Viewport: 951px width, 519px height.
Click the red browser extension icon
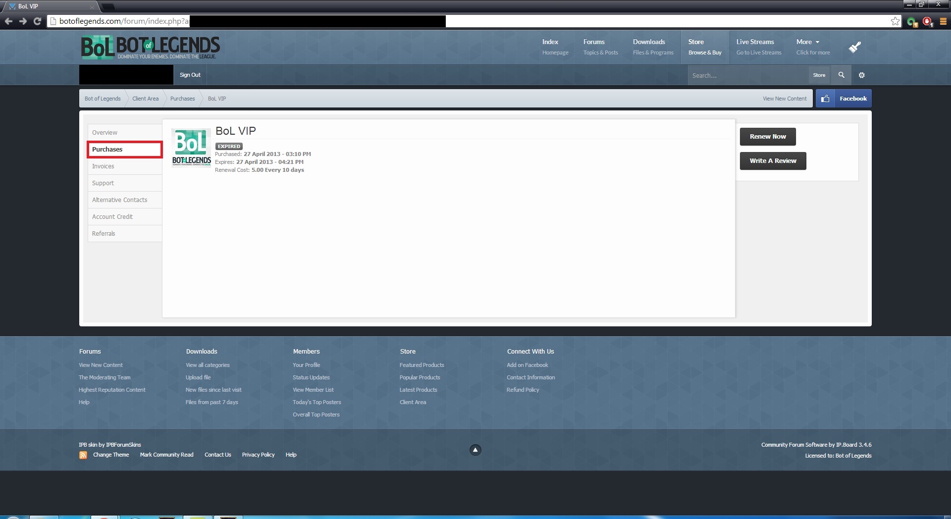[927, 22]
